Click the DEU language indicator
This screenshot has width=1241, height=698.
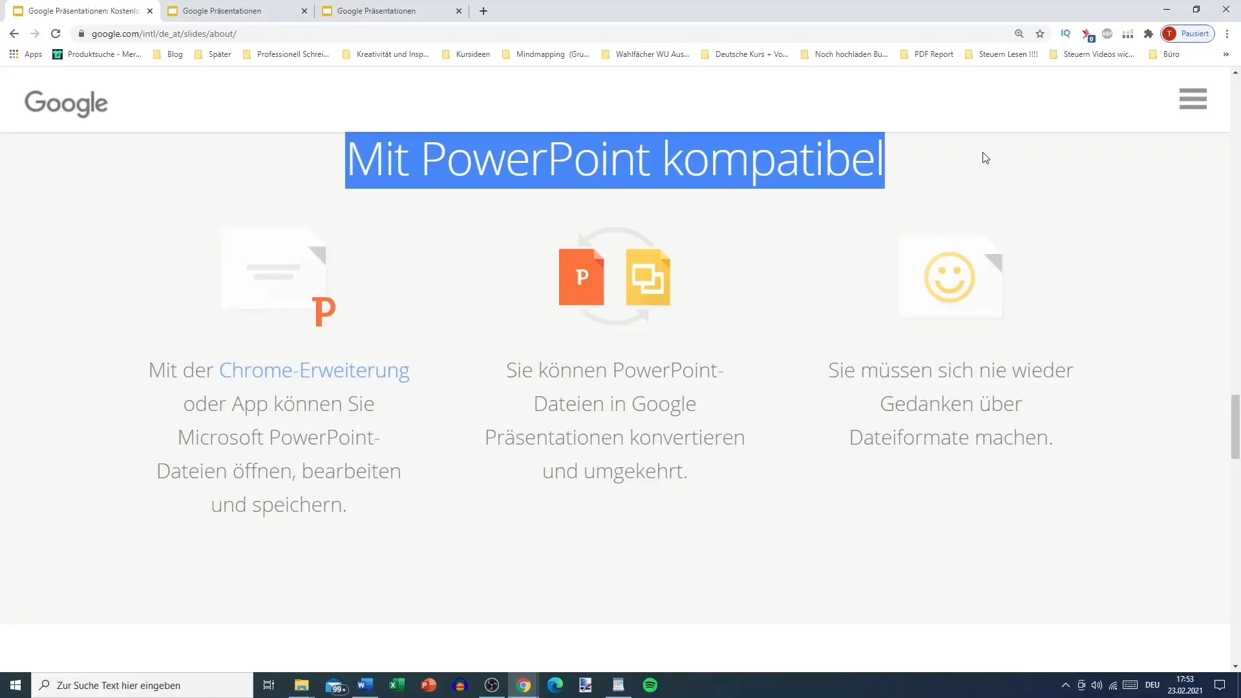point(1152,685)
